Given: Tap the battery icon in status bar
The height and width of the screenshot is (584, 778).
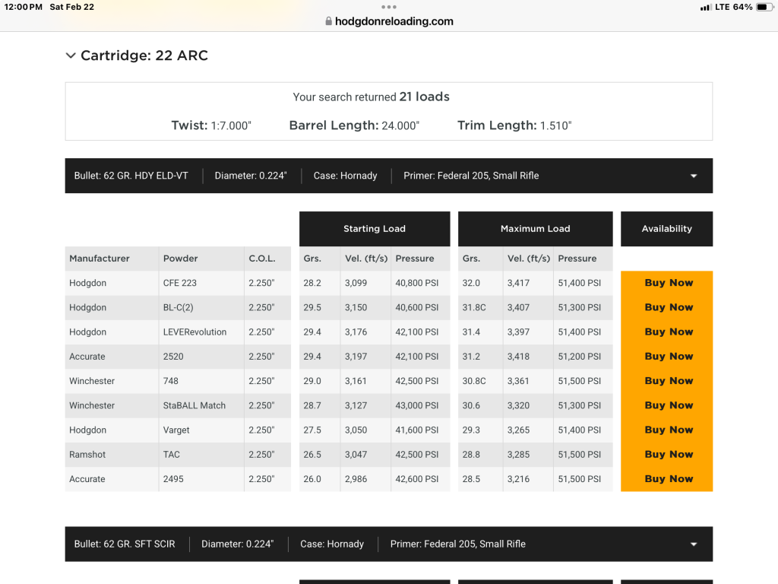Looking at the screenshot, I should pos(764,7).
